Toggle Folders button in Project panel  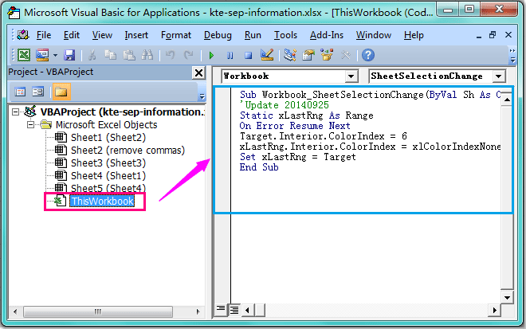pyautogui.click(x=60, y=92)
